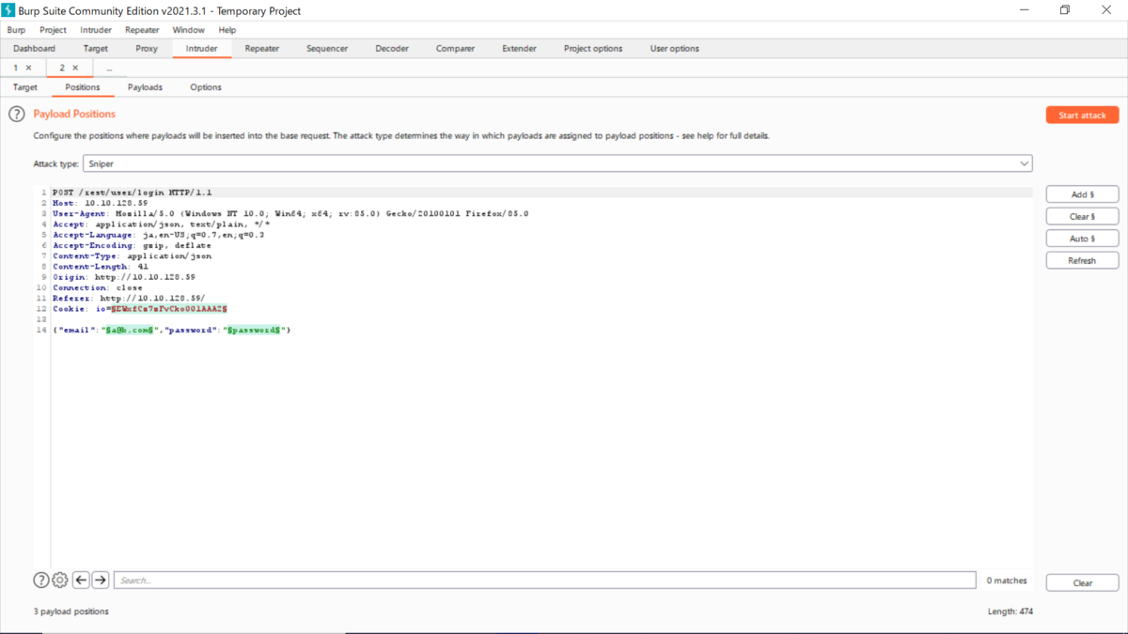Click the Content-Length: 41 line

pyautogui.click(x=100, y=267)
